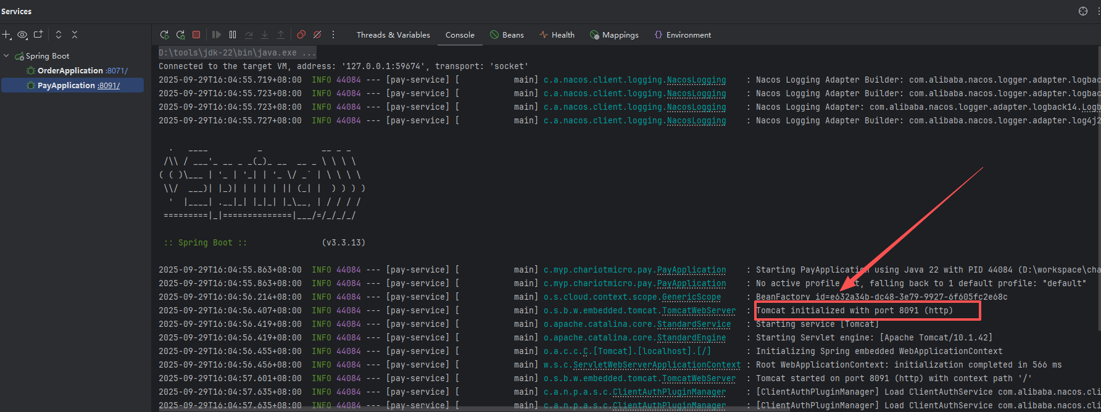Click the 'Root WebApplicationContext' log message
Image resolution: width=1101 pixels, height=412 pixels.
(x=908, y=365)
